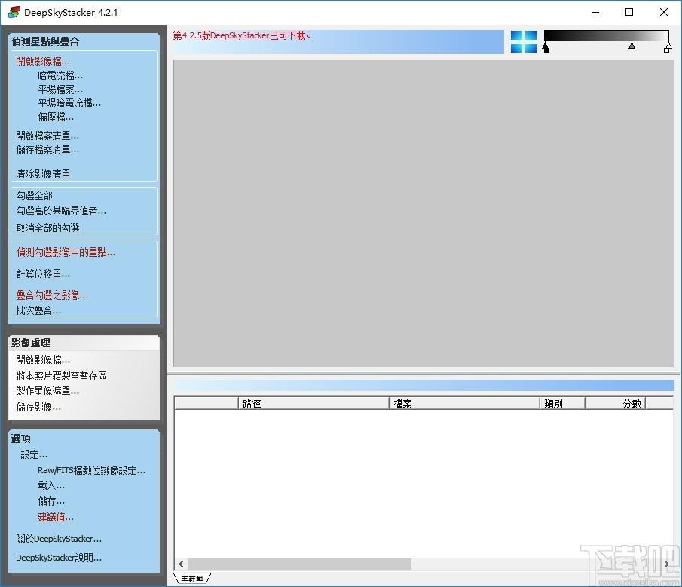682x587 pixels.
Task: Open 暗電流檔... dark files
Action: [60, 75]
